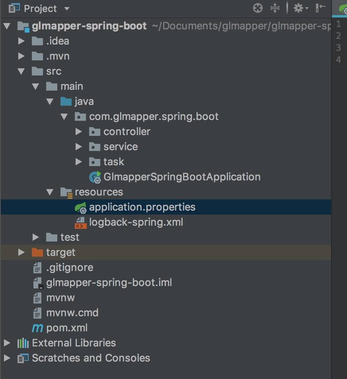Image resolution: width=347 pixels, height=379 pixels.
Task: Select the service package node
Action: point(121,147)
